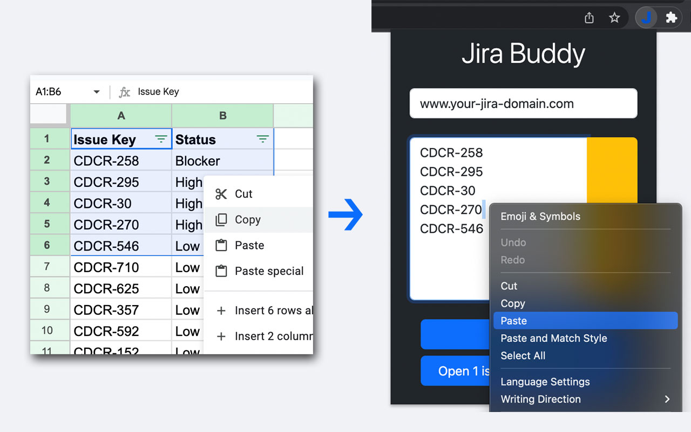Bookmark the page with the star icon
Screen dimensions: 691x432
click(614, 18)
